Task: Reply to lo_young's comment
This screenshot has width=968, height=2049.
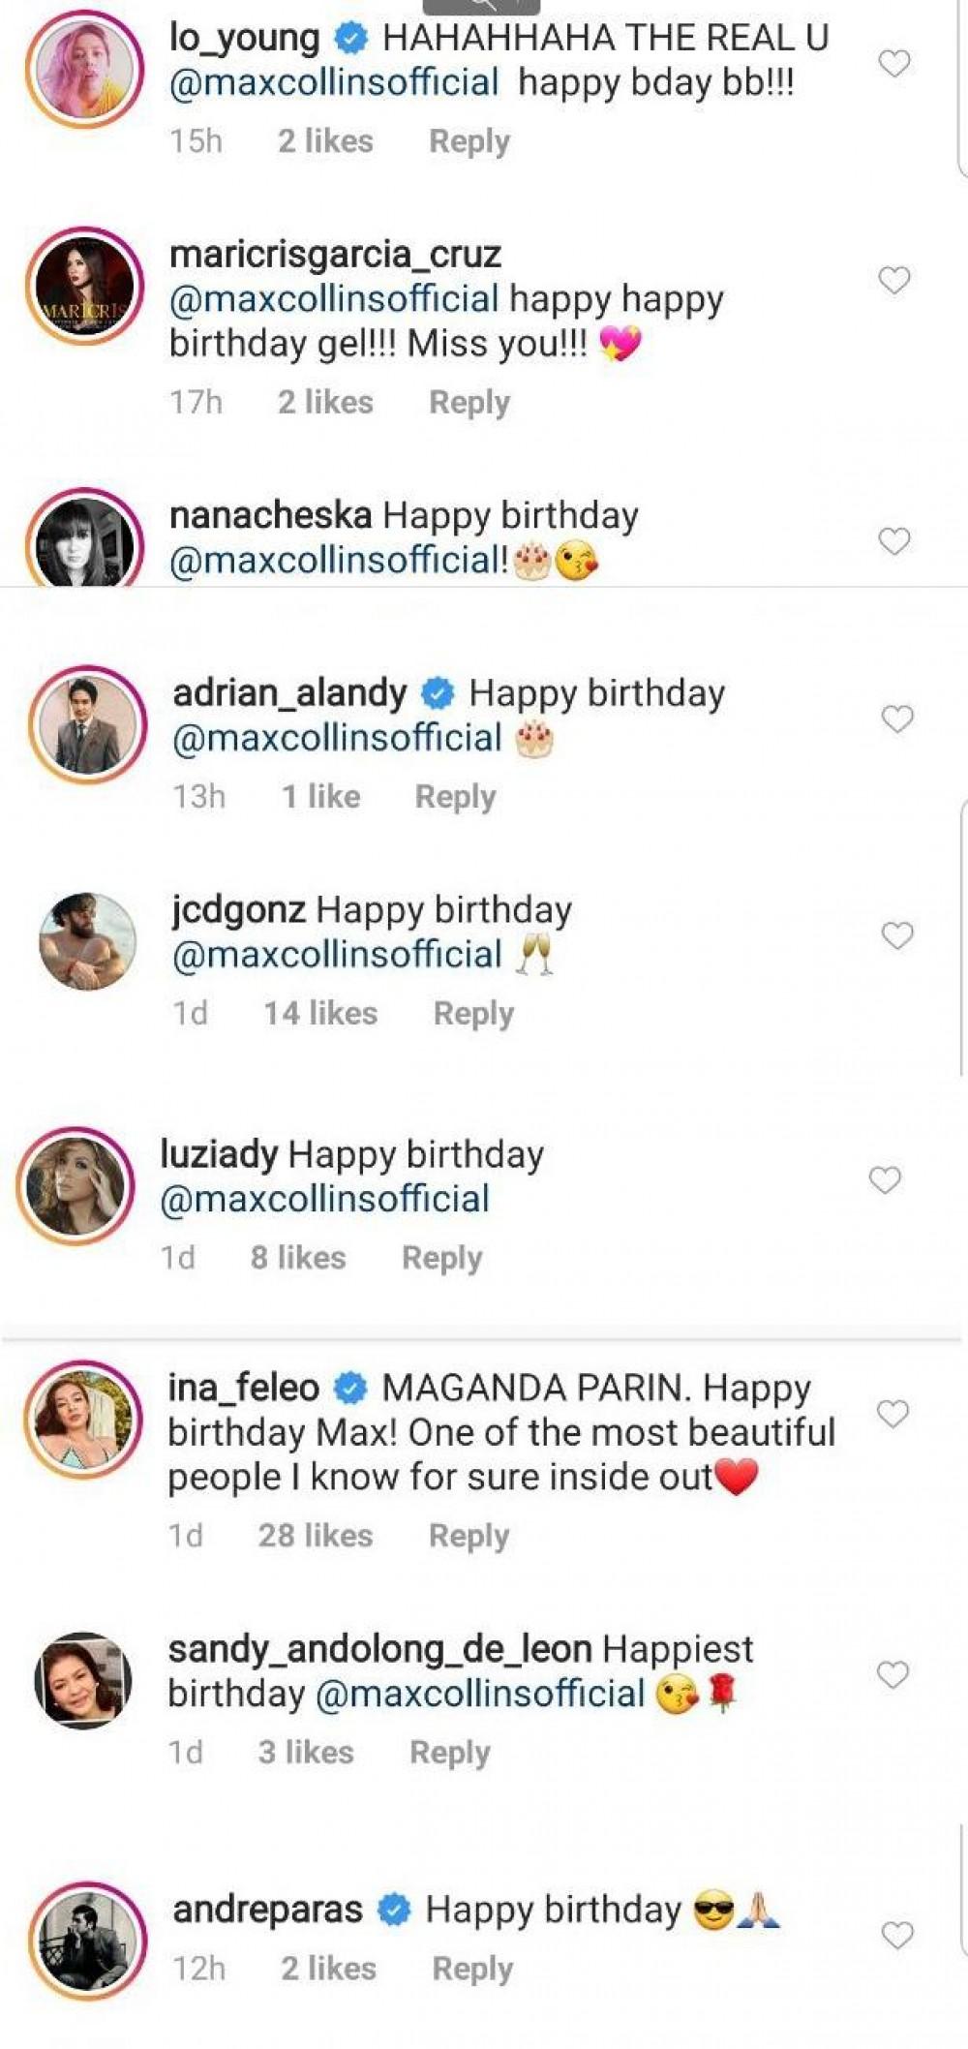Action: coord(469,141)
